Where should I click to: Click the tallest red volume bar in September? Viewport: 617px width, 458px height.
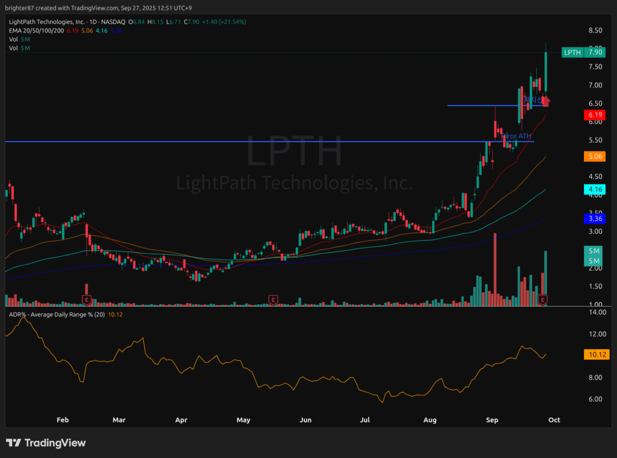[495, 269]
